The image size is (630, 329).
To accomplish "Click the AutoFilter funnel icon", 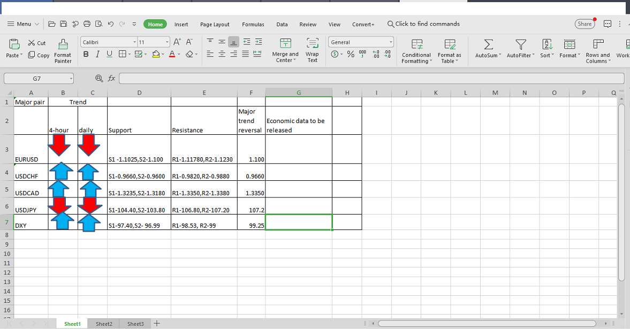I will [520, 44].
